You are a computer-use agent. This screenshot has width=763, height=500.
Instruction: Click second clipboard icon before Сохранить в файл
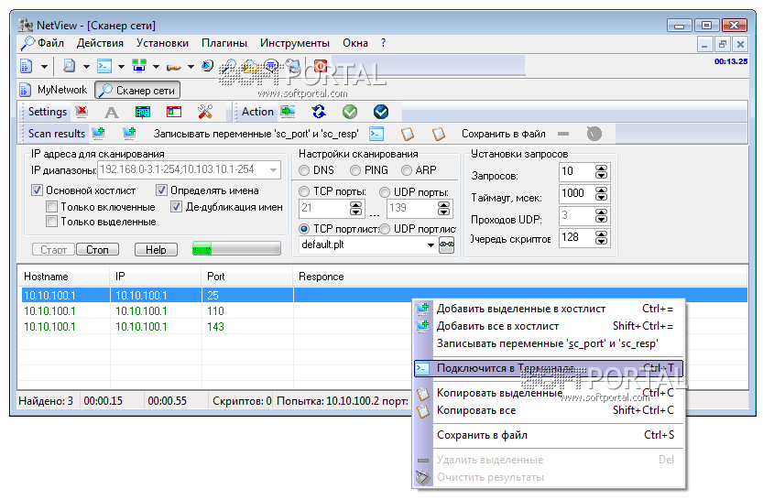tap(439, 134)
